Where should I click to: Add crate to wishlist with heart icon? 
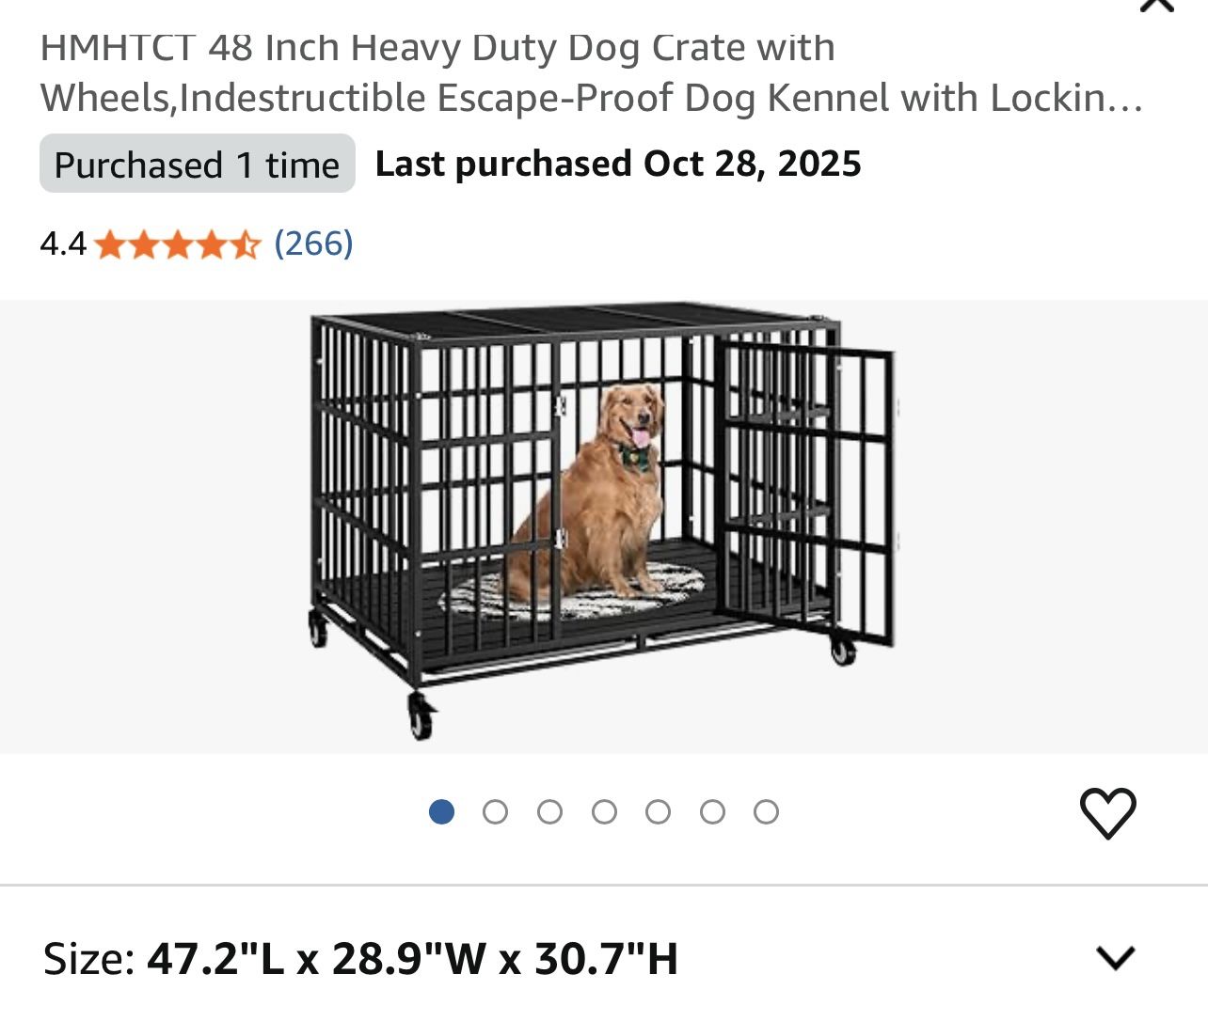(x=1107, y=813)
